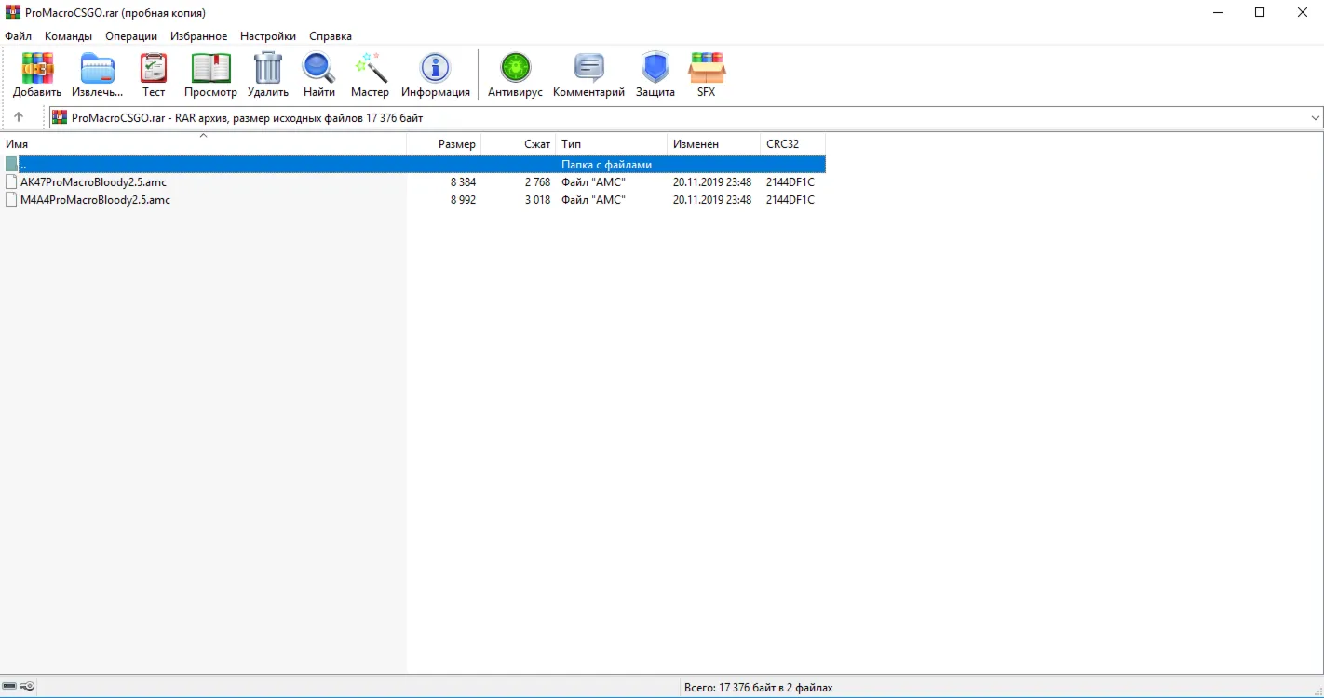Sort files by Размер column header
The height and width of the screenshot is (698, 1324).
444,144
